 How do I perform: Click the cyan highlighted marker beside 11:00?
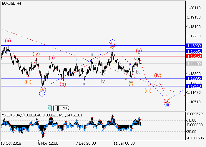coord(50,108)
